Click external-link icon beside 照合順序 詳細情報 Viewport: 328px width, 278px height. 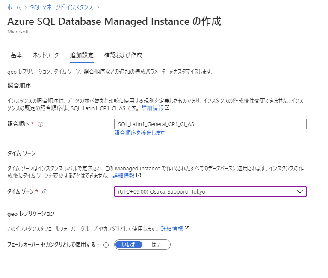pos(167,108)
